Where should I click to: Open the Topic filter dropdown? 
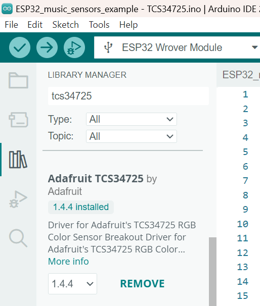[x=132, y=136]
